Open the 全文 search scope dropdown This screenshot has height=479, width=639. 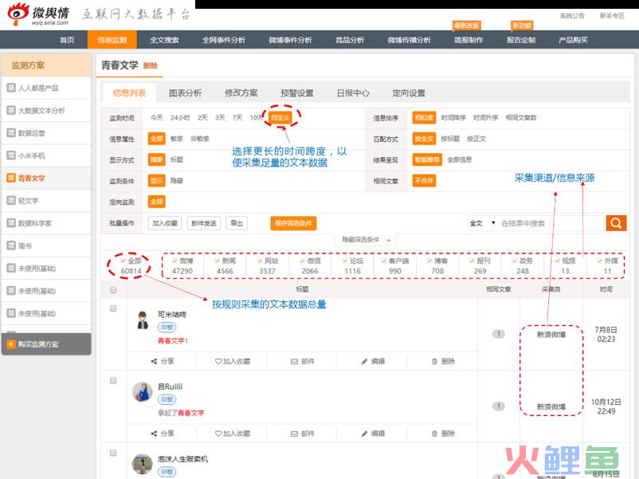pyautogui.click(x=483, y=223)
